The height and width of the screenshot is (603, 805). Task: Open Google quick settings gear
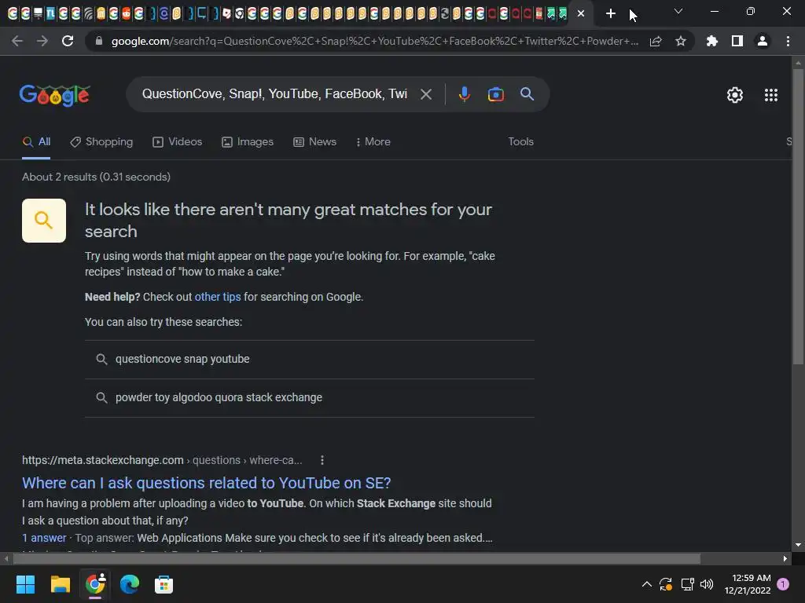coord(735,95)
